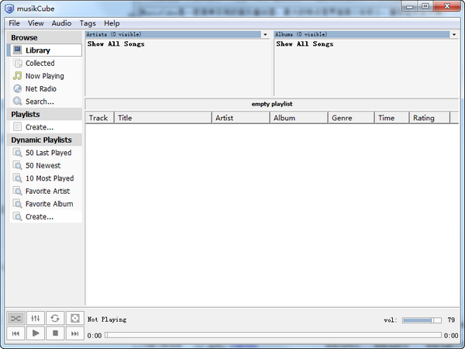Screen dimensions: 465x349
Task: Click the Now Playing music note icon
Action: pyautogui.click(x=18, y=76)
